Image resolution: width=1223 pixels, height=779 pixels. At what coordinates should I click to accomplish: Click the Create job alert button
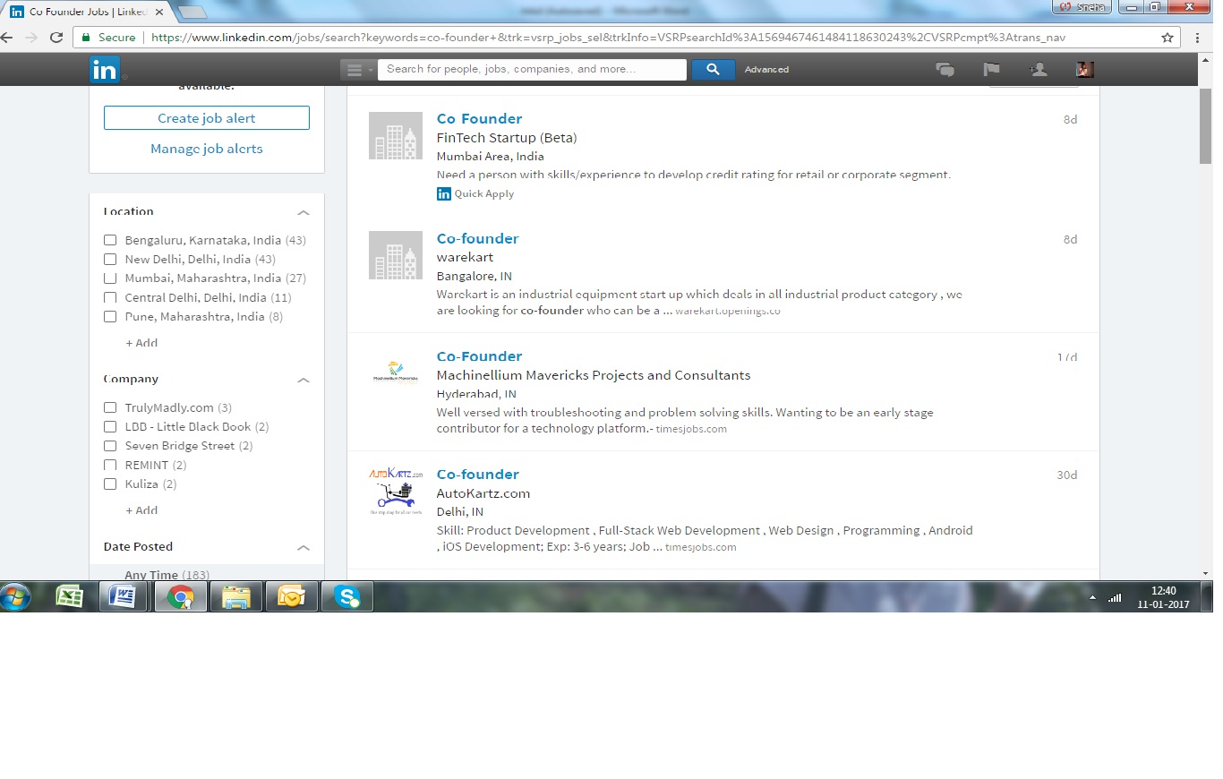207,118
